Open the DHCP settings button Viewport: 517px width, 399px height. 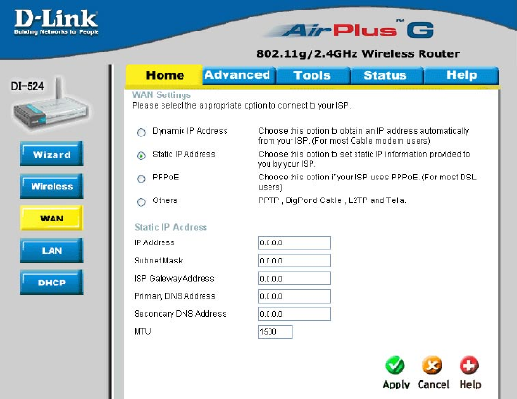(x=52, y=283)
